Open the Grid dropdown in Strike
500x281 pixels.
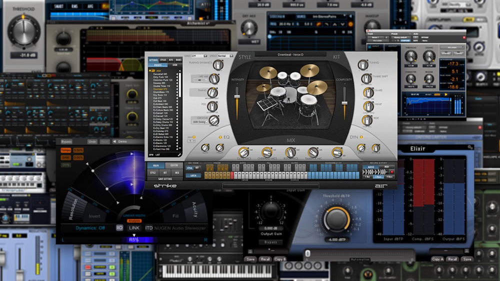199,56
